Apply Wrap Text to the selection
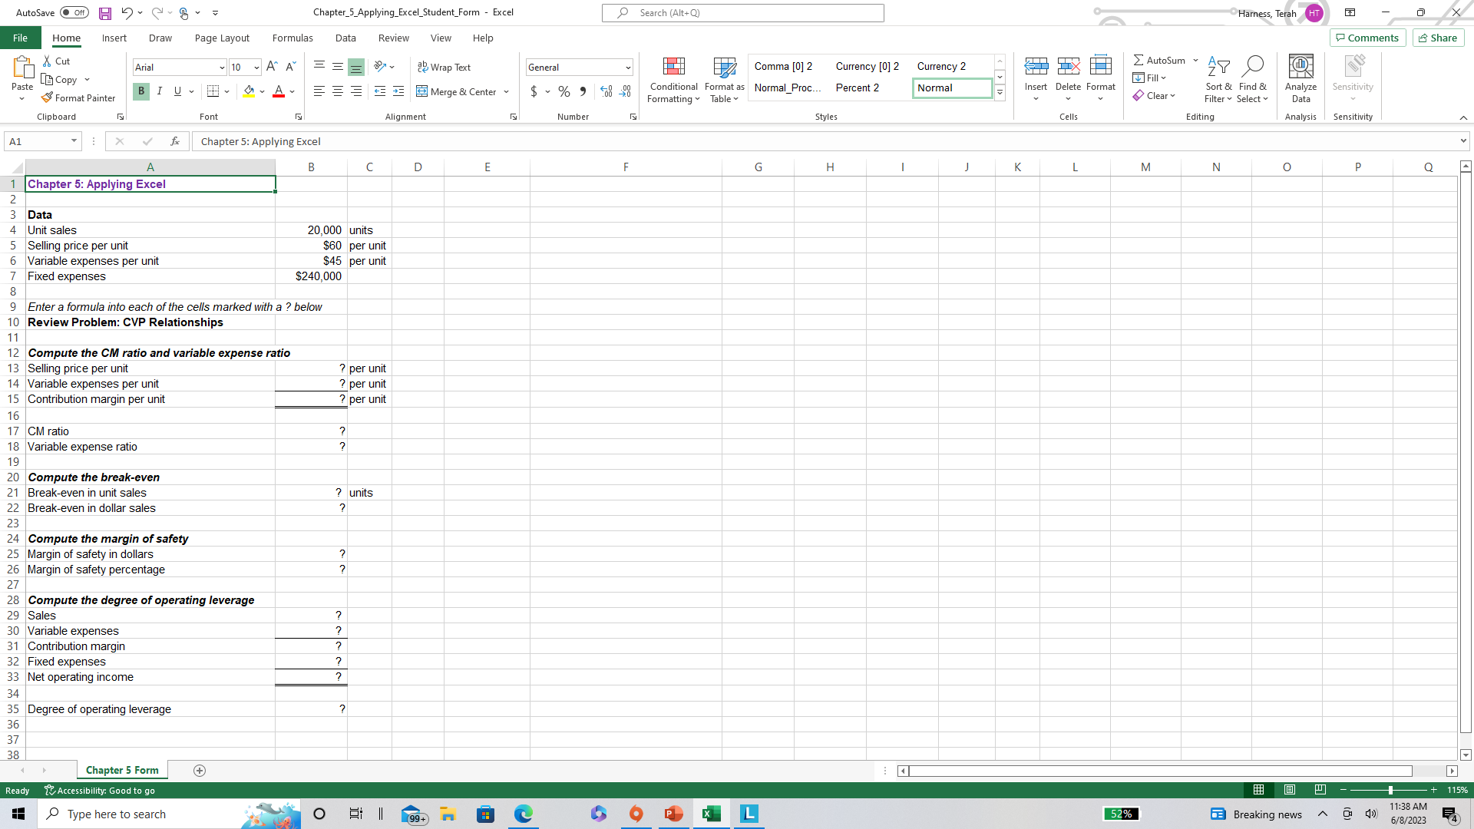1474x829 pixels. (445, 67)
